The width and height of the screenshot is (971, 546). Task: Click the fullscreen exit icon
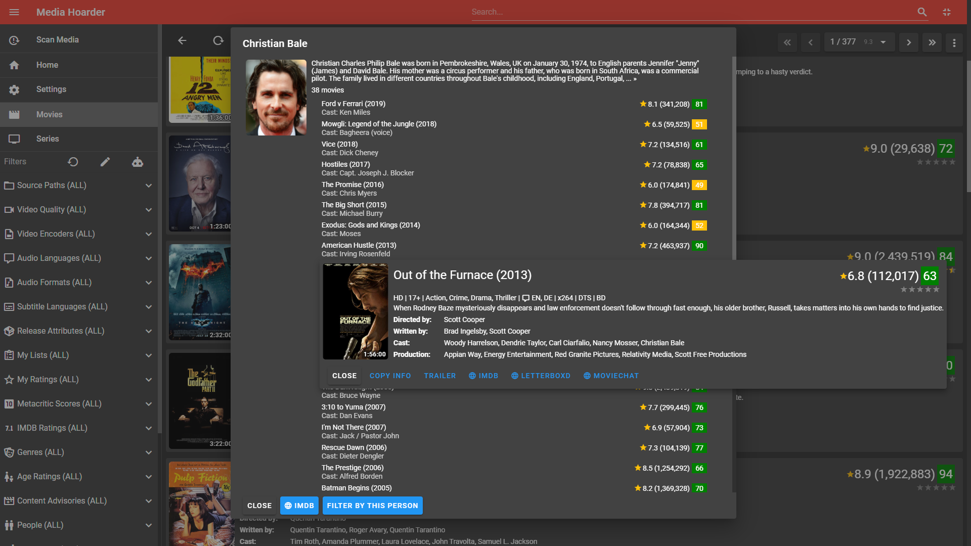point(947,12)
